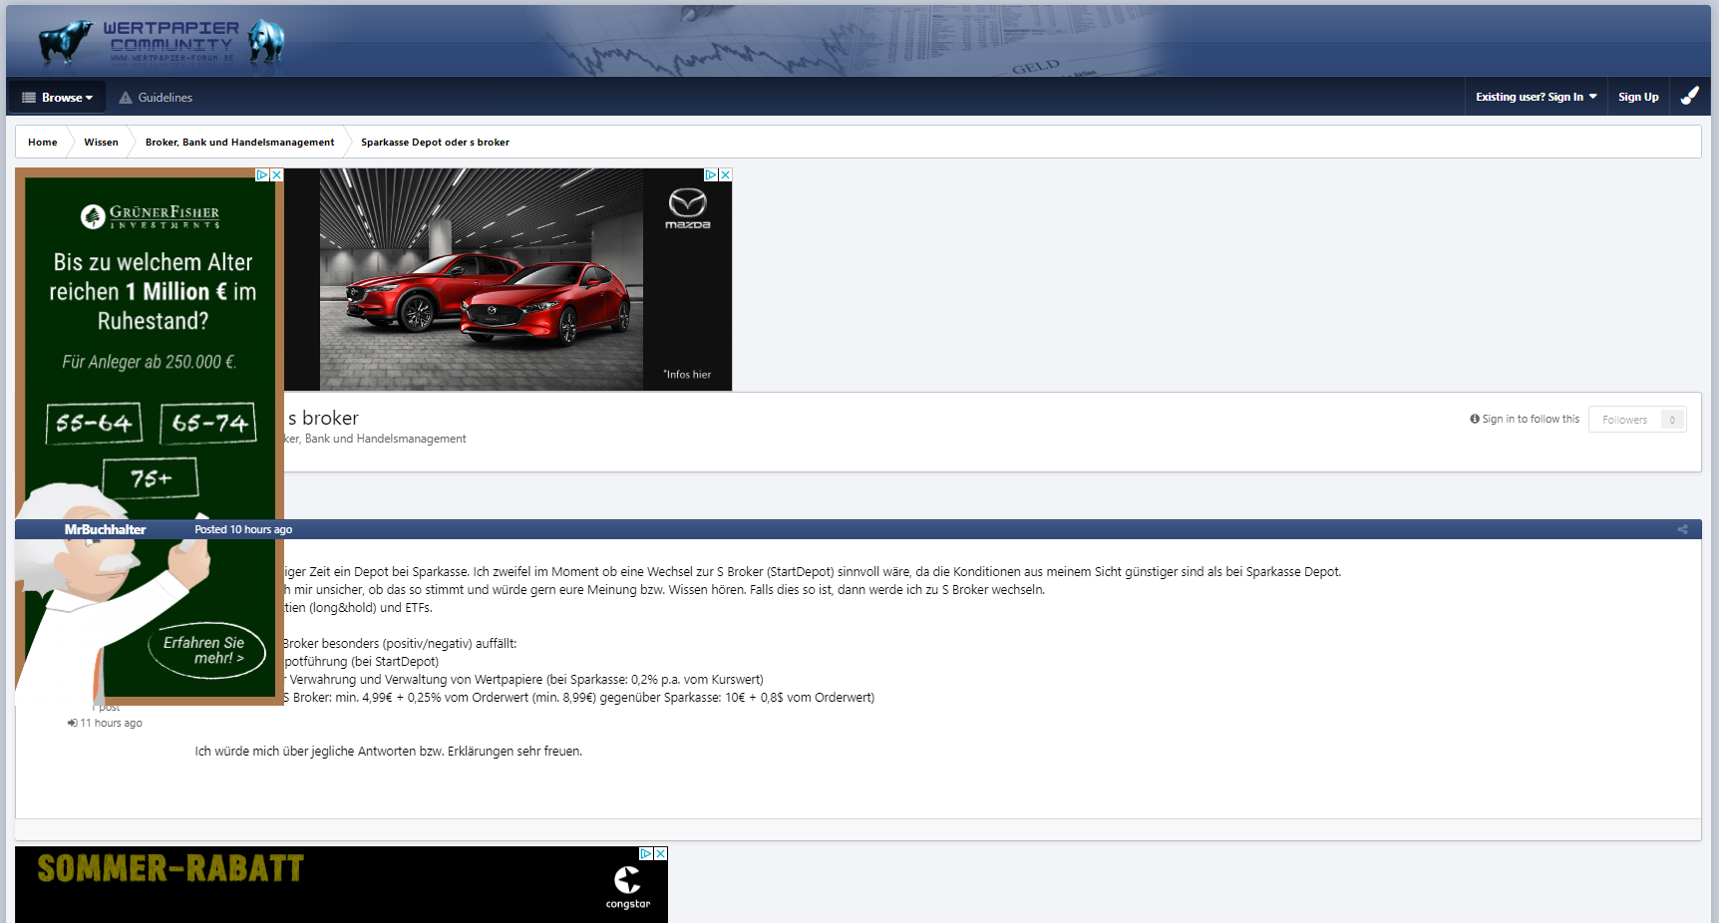Viewport: 1719px width, 923px height.
Task: Open Broker, Bank und Handelsmanagement breadcrumb
Action: 239,143
